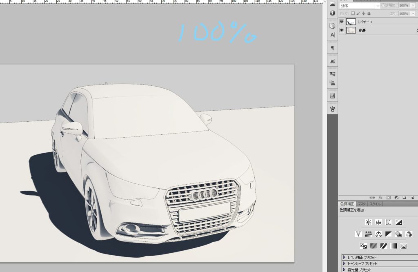
Task: Hide the レイヤー 1 layer
Action: pos(342,22)
